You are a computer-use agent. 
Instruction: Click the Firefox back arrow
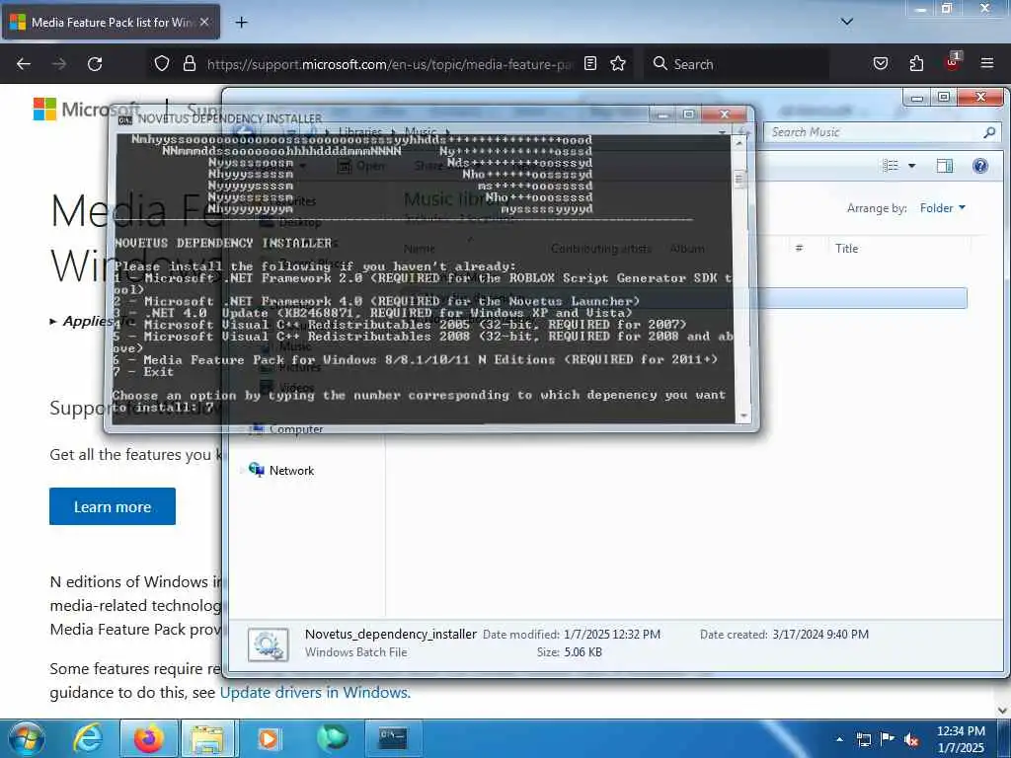[x=24, y=64]
